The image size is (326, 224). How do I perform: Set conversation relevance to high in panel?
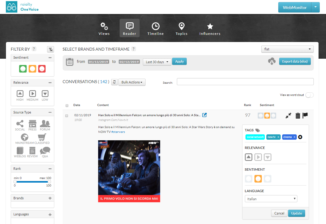(x=248, y=157)
